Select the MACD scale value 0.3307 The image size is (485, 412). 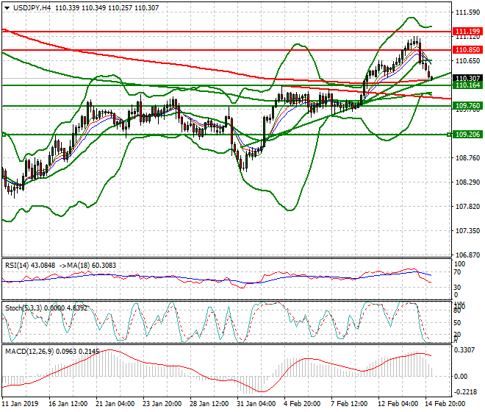click(x=464, y=350)
